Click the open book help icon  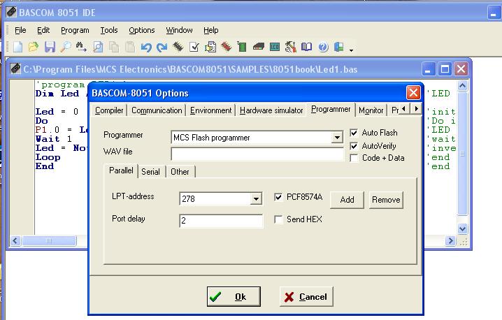click(307, 47)
